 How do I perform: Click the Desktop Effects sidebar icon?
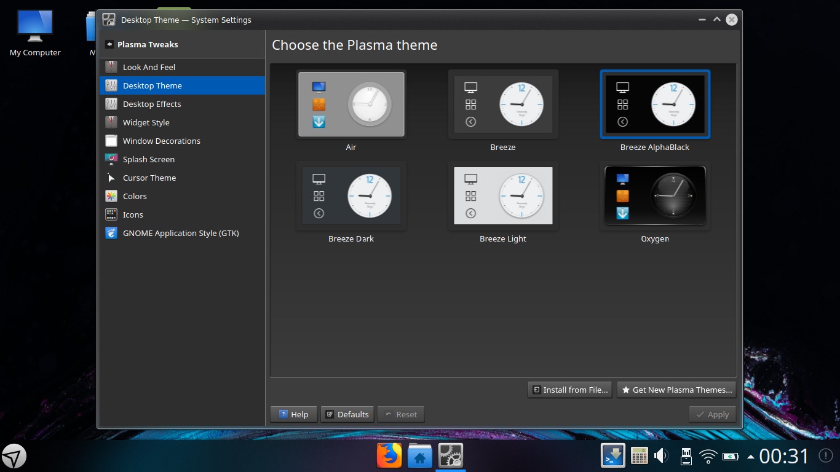pyautogui.click(x=111, y=104)
